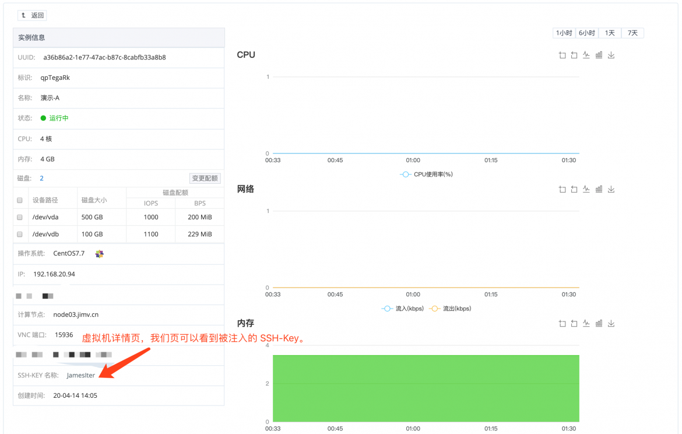Toggle 流出(kbps) legend series

[450, 309]
